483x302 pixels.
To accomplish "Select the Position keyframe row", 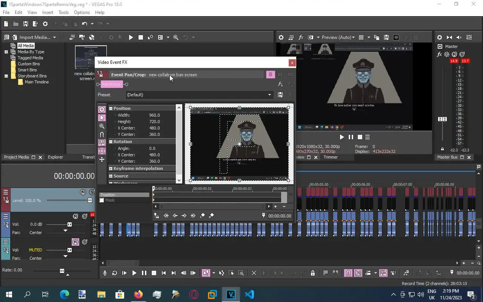I will [x=124, y=195].
